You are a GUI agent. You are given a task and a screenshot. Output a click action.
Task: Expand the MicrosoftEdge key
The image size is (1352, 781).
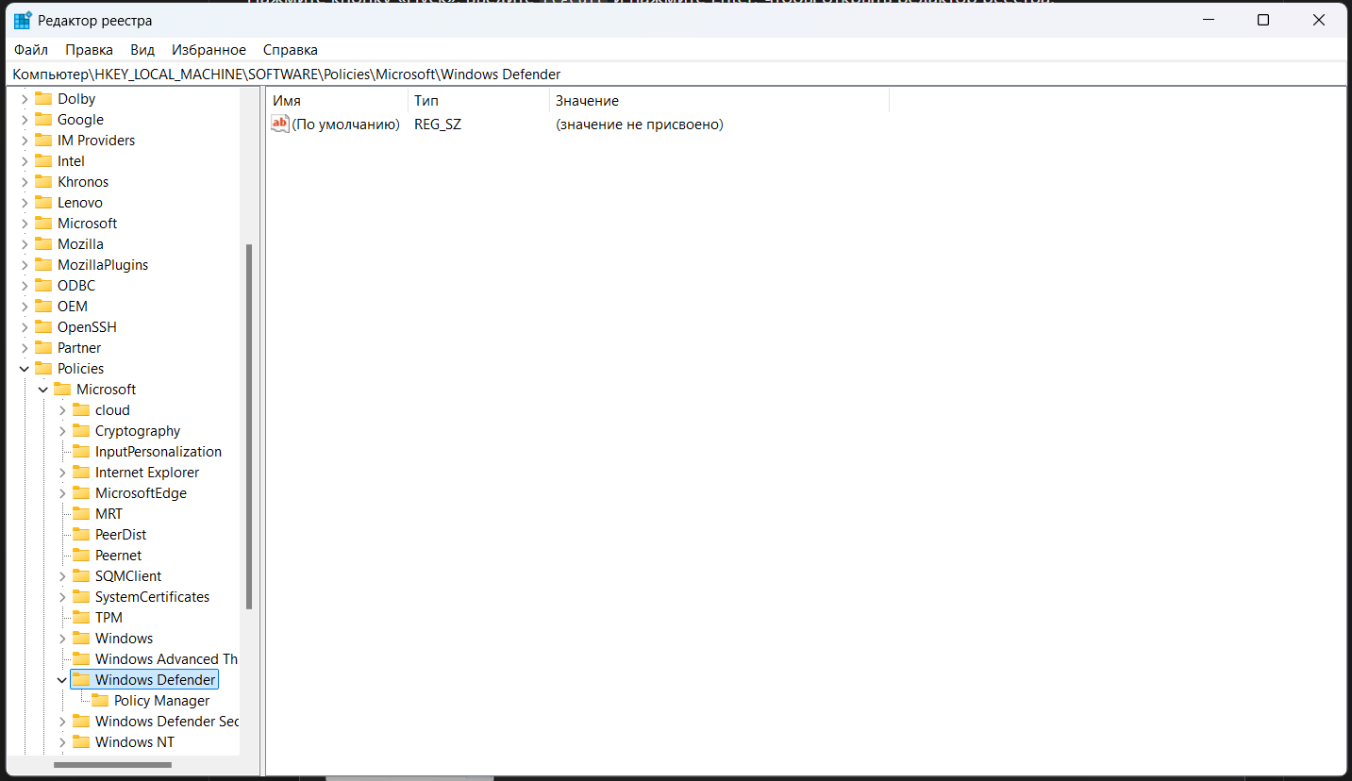tap(62, 493)
